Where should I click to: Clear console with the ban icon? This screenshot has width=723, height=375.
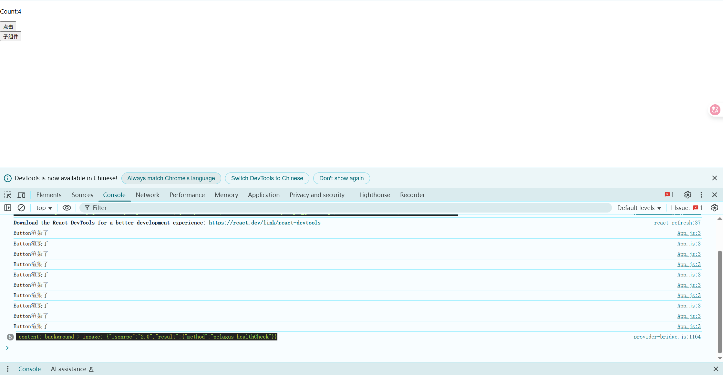(21, 208)
